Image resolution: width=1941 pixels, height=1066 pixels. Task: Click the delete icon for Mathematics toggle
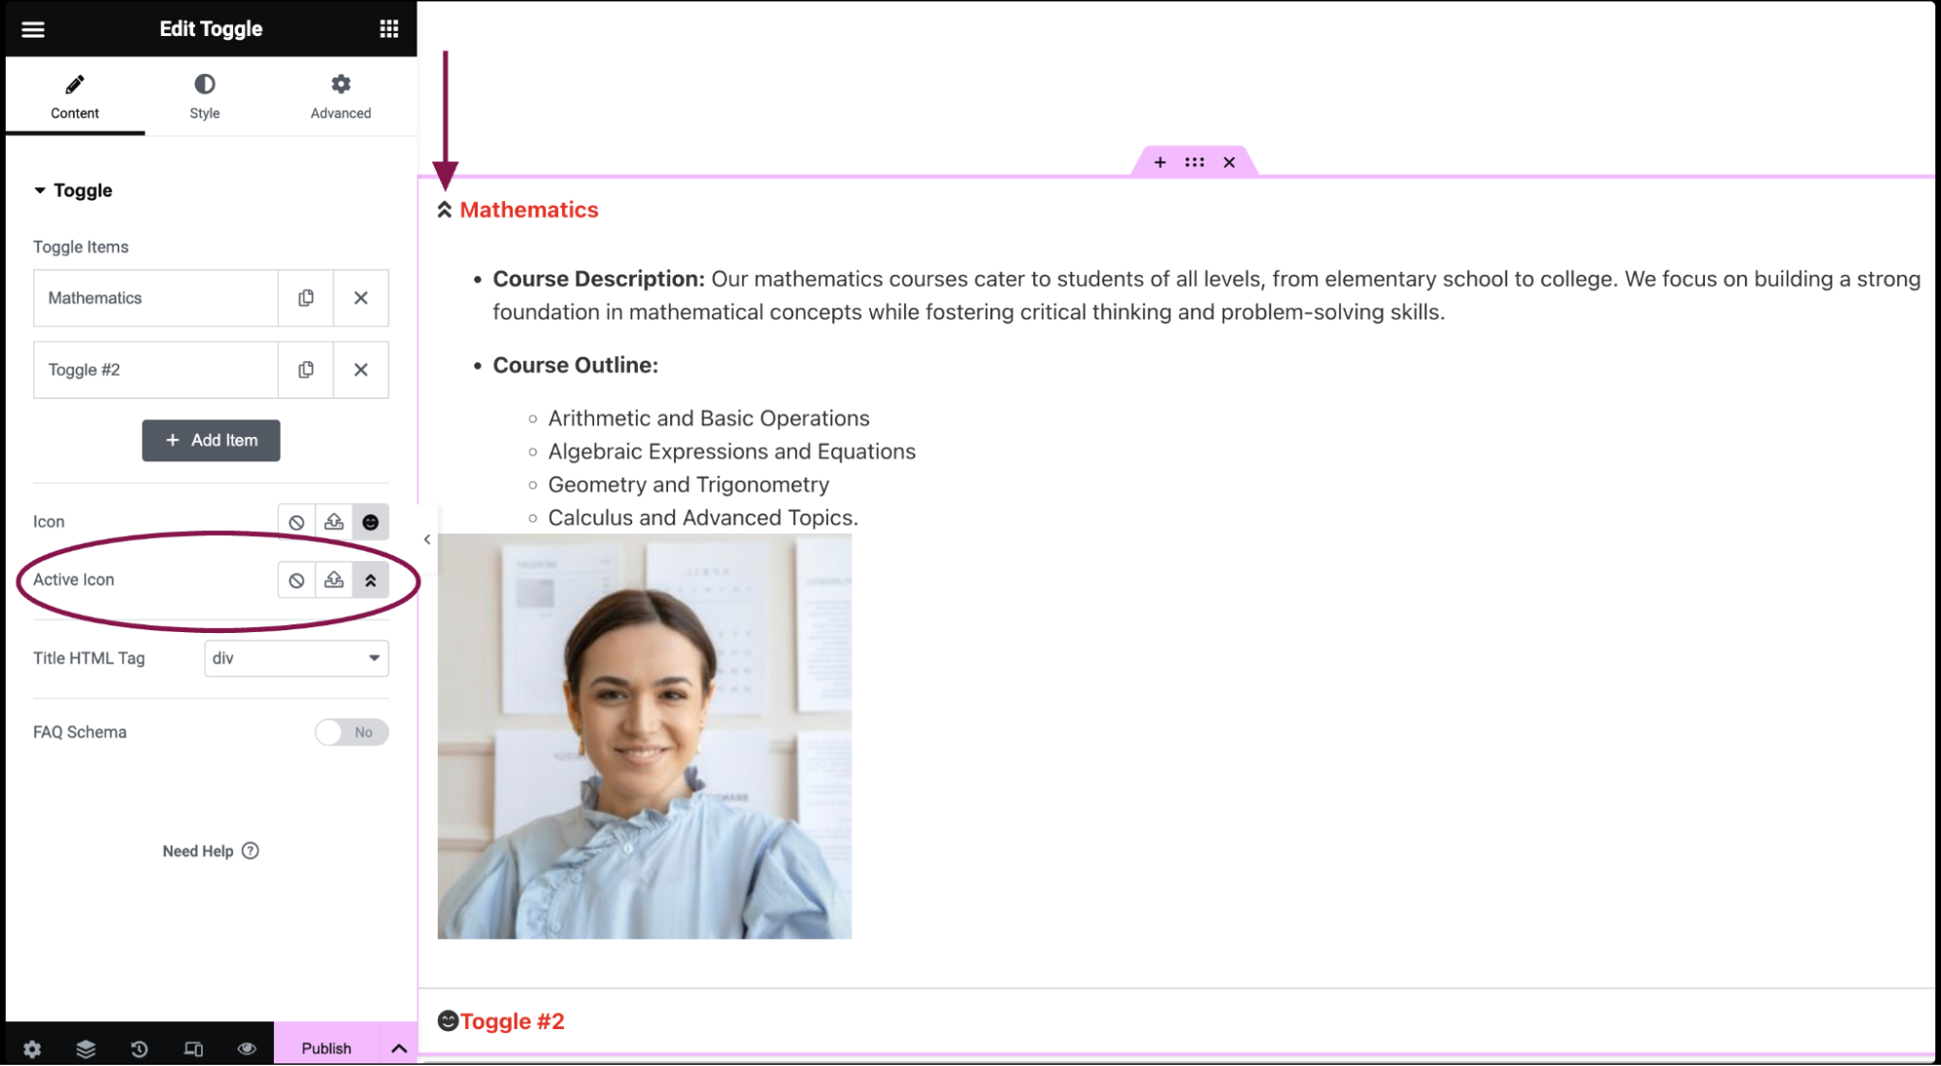coord(361,298)
